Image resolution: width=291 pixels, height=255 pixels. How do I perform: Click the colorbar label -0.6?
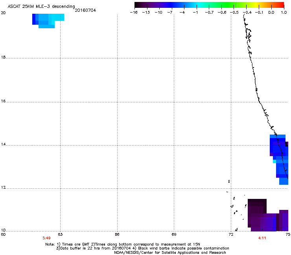(x=222, y=13)
